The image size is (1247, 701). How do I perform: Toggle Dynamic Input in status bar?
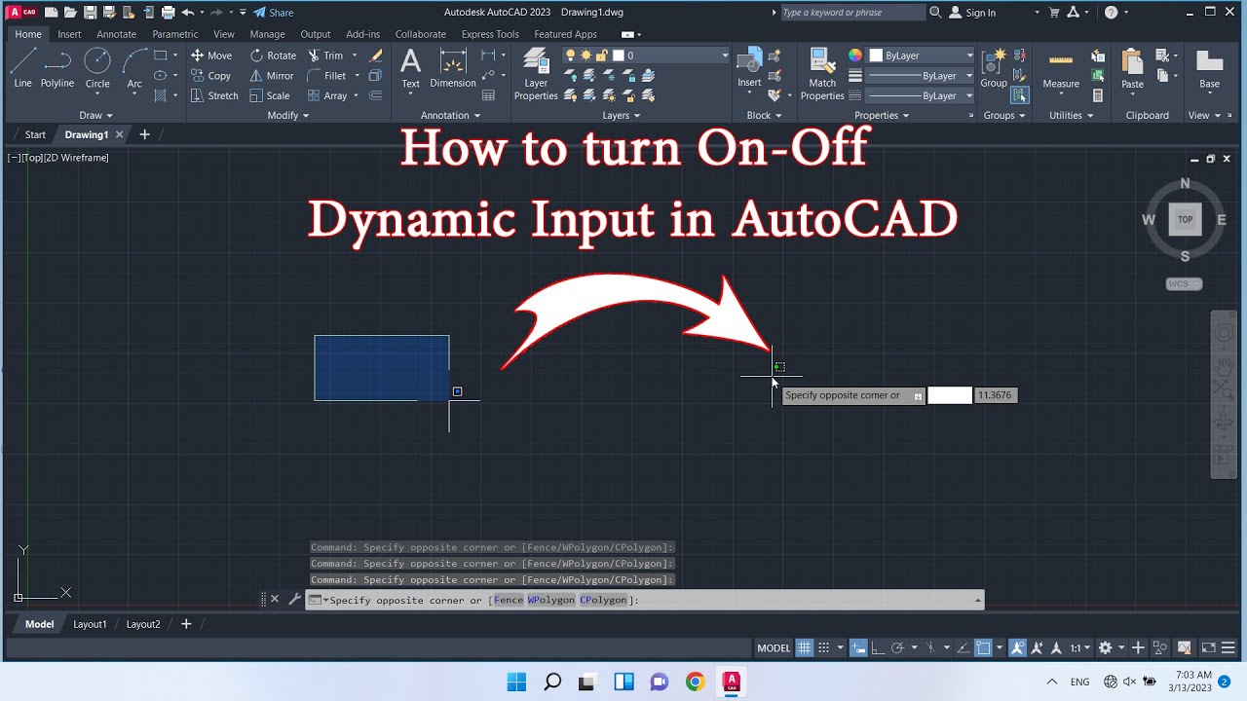click(858, 647)
